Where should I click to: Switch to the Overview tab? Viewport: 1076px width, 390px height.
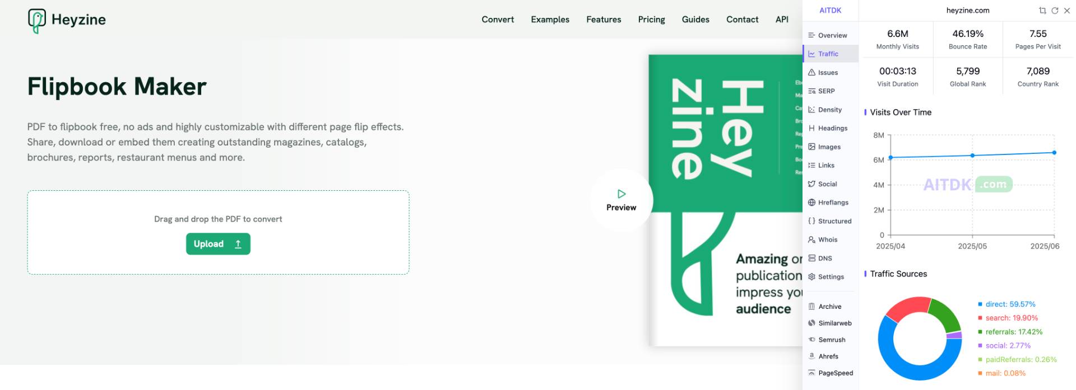[x=830, y=35]
